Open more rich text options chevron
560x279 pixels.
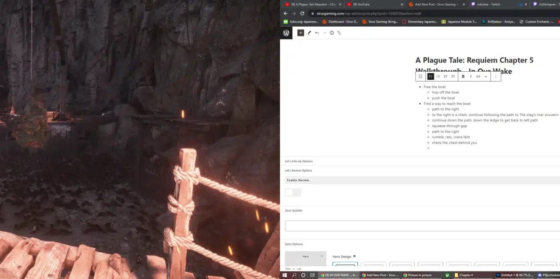[486, 76]
